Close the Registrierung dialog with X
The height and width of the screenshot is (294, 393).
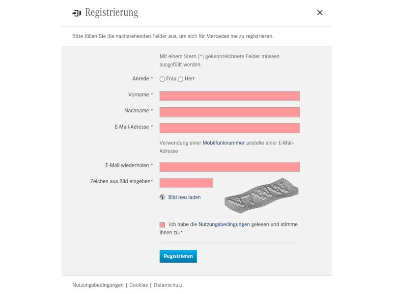coord(320,13)
